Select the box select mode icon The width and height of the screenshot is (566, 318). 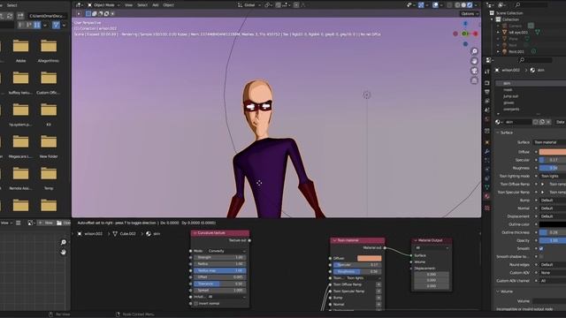click(88, 14)
